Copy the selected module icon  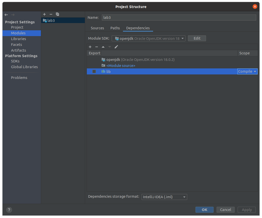pyautogui.click(x=57, y=14)
